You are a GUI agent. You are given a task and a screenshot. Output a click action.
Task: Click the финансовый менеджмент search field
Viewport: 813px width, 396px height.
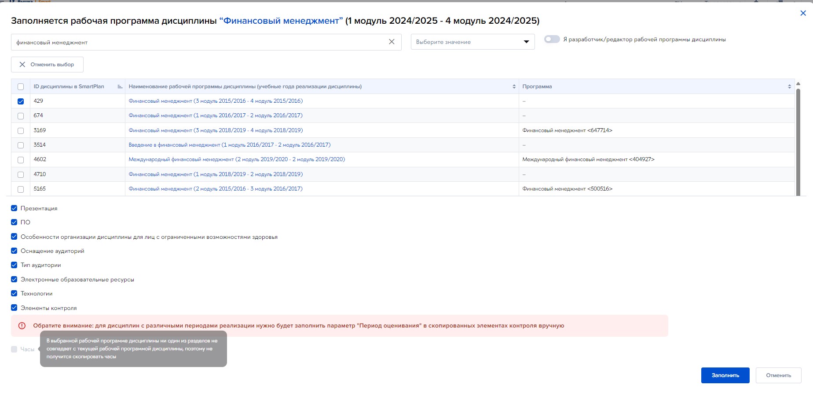point(198,42)
